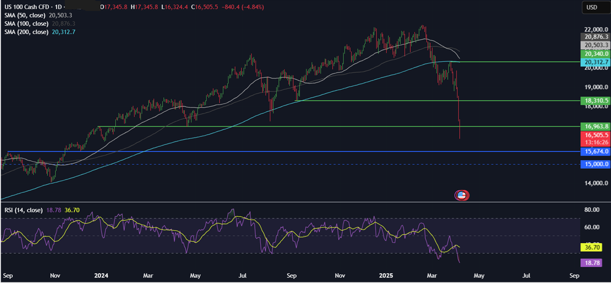The width and height of the screenshot is (611, 283).
Task: Click the 20,503.3 SMA price label
Action: [595, 45]
